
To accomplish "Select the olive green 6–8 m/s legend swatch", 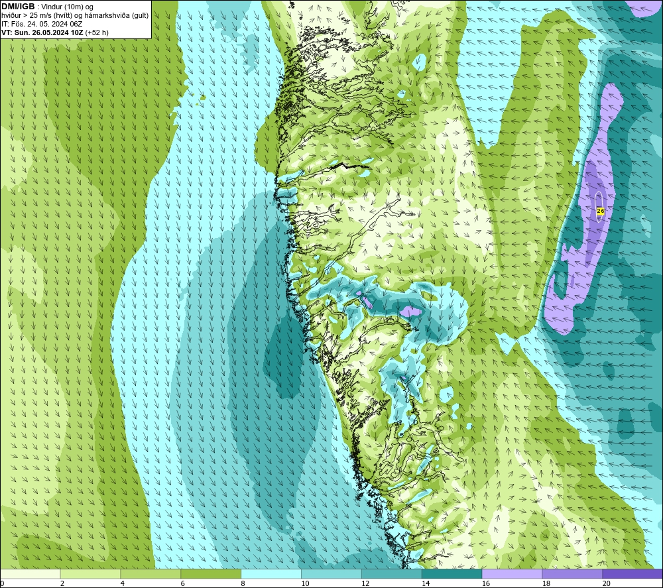I will 211,573.
